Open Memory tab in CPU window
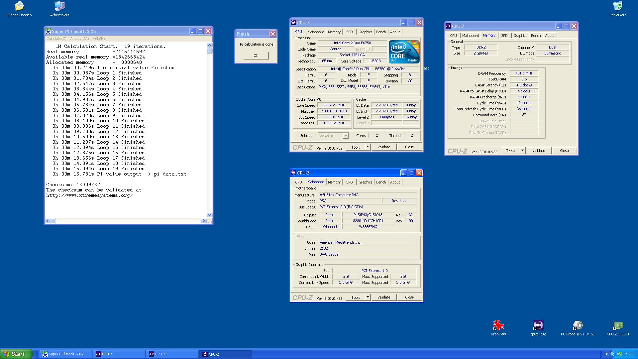 point(334,32)
